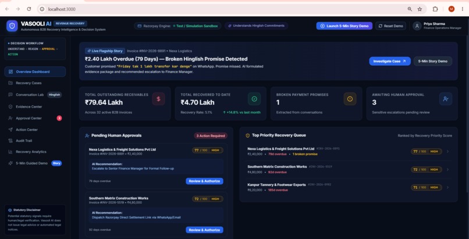The height and width of the screenshot is (239, 469).
Task: Click the zoom magnifier icon in address bar
Action: coord(410,9)
